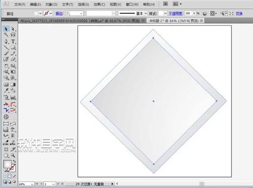This screenshot has width=253, height=188.
Task: Select the Scale tool
Action: [x=13, y=66]
